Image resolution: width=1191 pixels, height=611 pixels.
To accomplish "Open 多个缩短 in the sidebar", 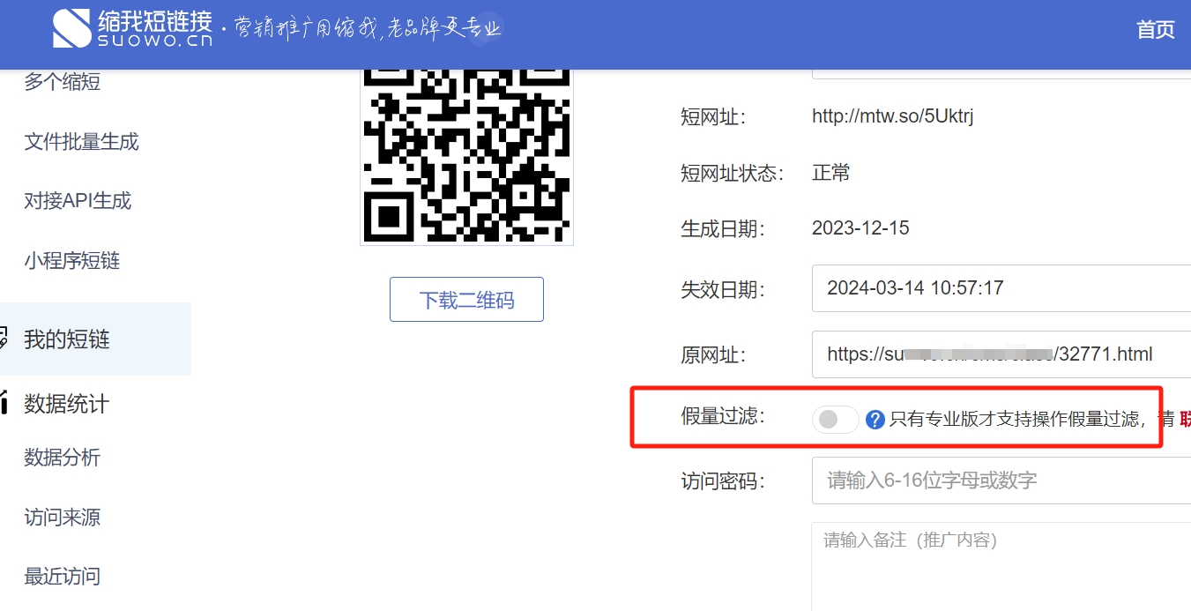I will (x=63, y=82).
